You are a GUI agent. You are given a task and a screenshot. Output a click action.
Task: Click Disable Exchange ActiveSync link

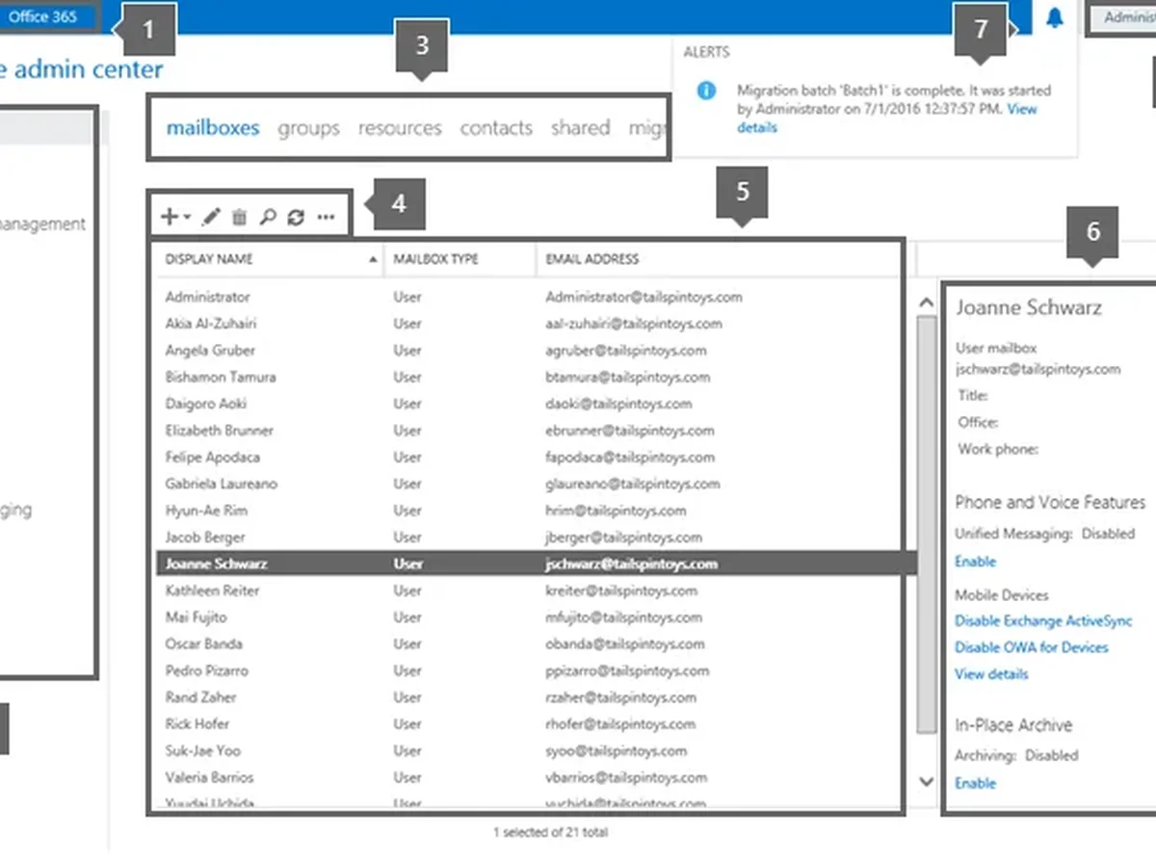click(x=1043, y=621)
